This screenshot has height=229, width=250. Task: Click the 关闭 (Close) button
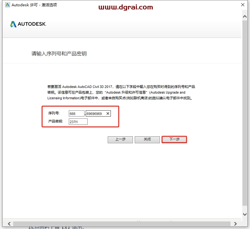click(147, 140)
